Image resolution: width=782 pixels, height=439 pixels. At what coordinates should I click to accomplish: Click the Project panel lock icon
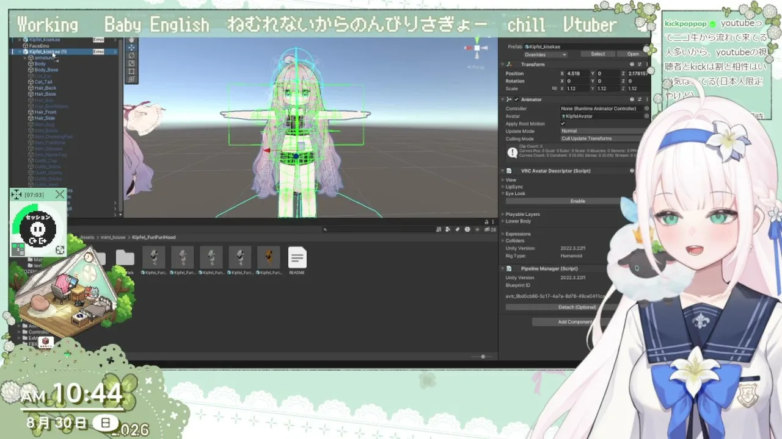486,222
